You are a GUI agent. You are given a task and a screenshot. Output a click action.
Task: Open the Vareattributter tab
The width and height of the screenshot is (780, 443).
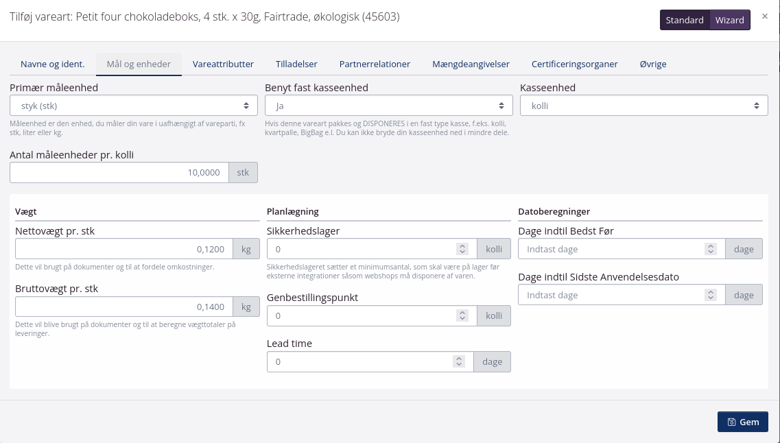coord(224,64)
